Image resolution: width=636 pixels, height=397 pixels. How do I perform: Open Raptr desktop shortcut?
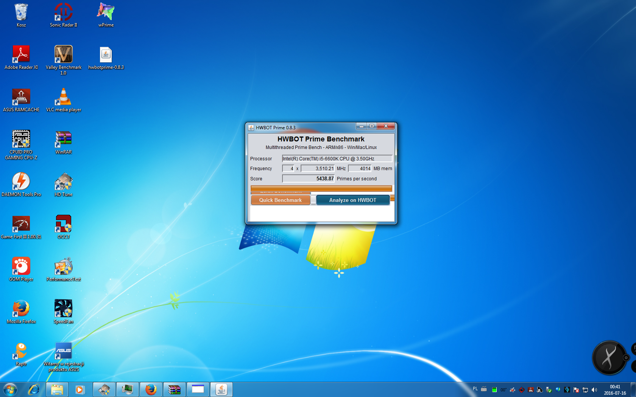pyautogui.click(x=21, y=354)
